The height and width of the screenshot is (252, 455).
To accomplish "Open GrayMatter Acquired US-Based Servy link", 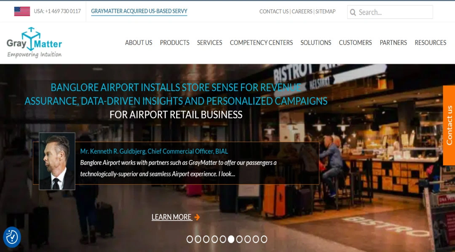I will point(139,11).
